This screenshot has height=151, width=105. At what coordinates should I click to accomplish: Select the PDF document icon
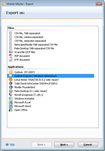pos(11,56)
